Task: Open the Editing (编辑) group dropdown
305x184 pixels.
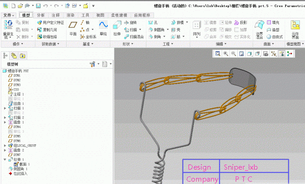Action: [221, 44]
